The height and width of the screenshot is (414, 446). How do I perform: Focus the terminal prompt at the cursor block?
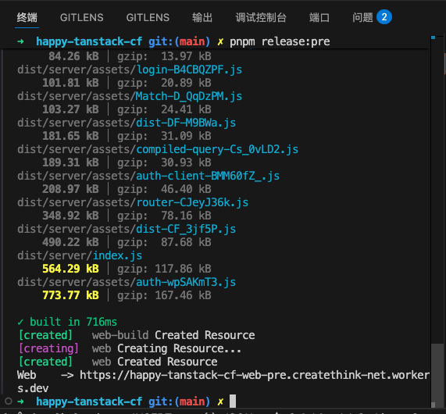click(233, 402)
